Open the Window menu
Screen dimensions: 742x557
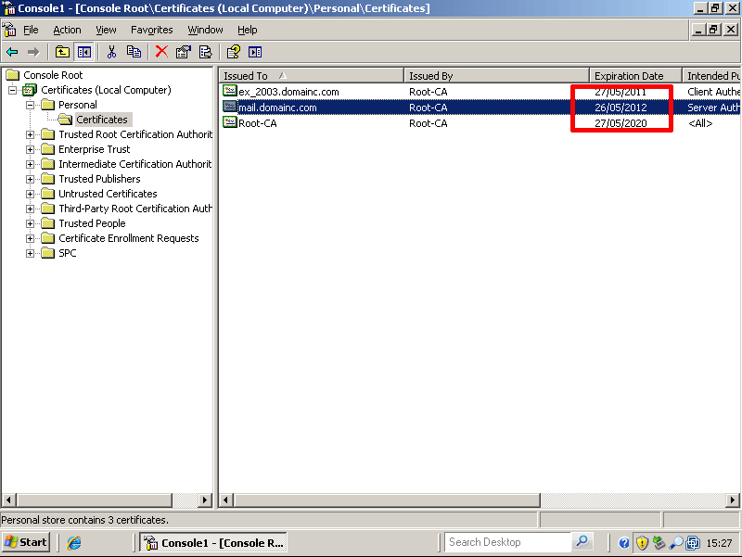[x=205, y=30]
